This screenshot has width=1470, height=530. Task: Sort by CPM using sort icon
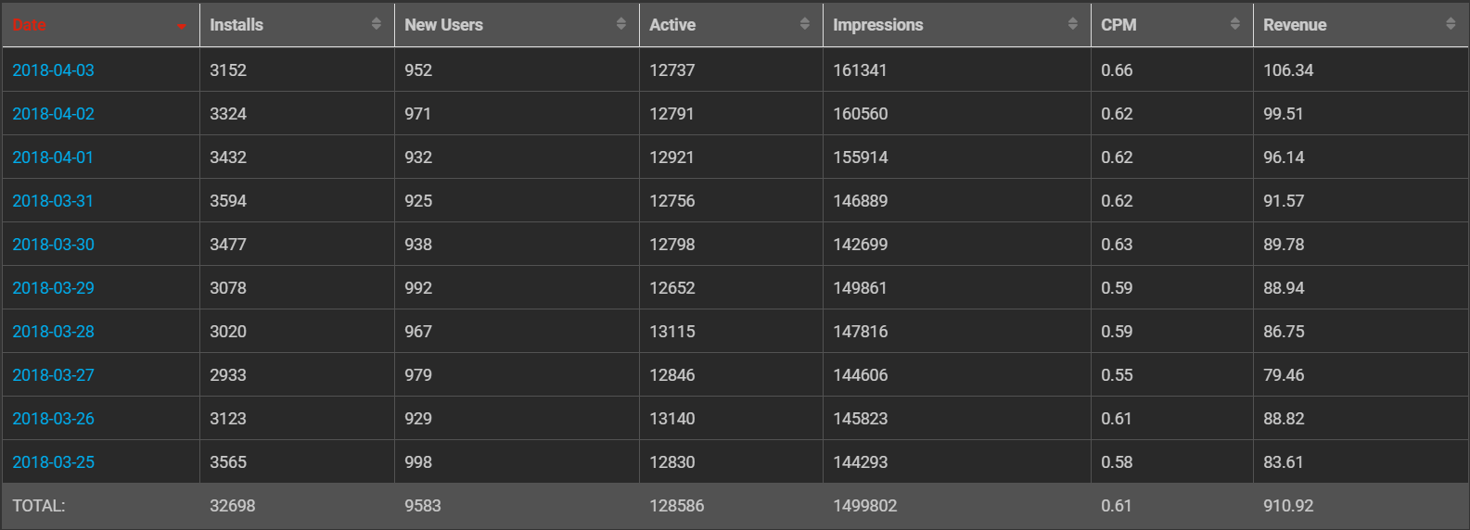point(1234,24)
